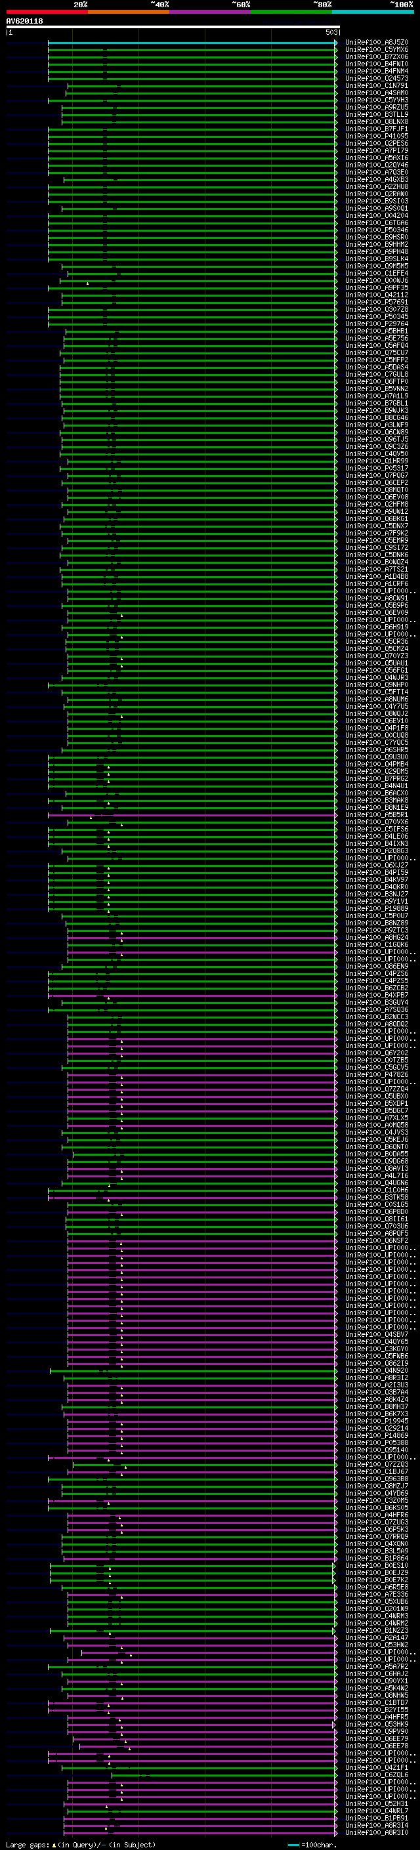Viewport: 420px width, 1850px height.
Task: Click hit label UniRef100_Q4N920
Action: tap(376, 1371)
